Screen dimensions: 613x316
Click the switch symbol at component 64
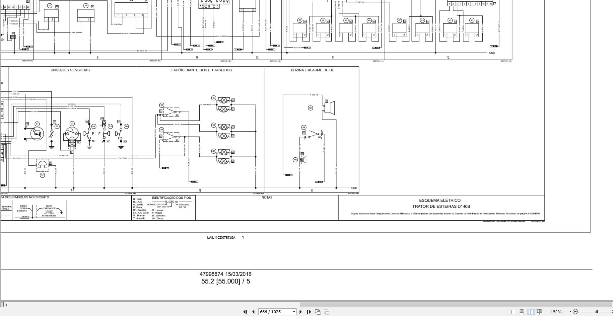pos(314,134)
